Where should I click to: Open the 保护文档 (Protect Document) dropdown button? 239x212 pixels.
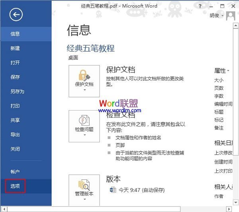[84, 80]
